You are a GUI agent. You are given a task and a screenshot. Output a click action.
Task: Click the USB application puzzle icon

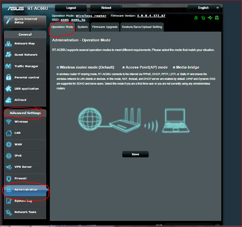pos(8,89)
